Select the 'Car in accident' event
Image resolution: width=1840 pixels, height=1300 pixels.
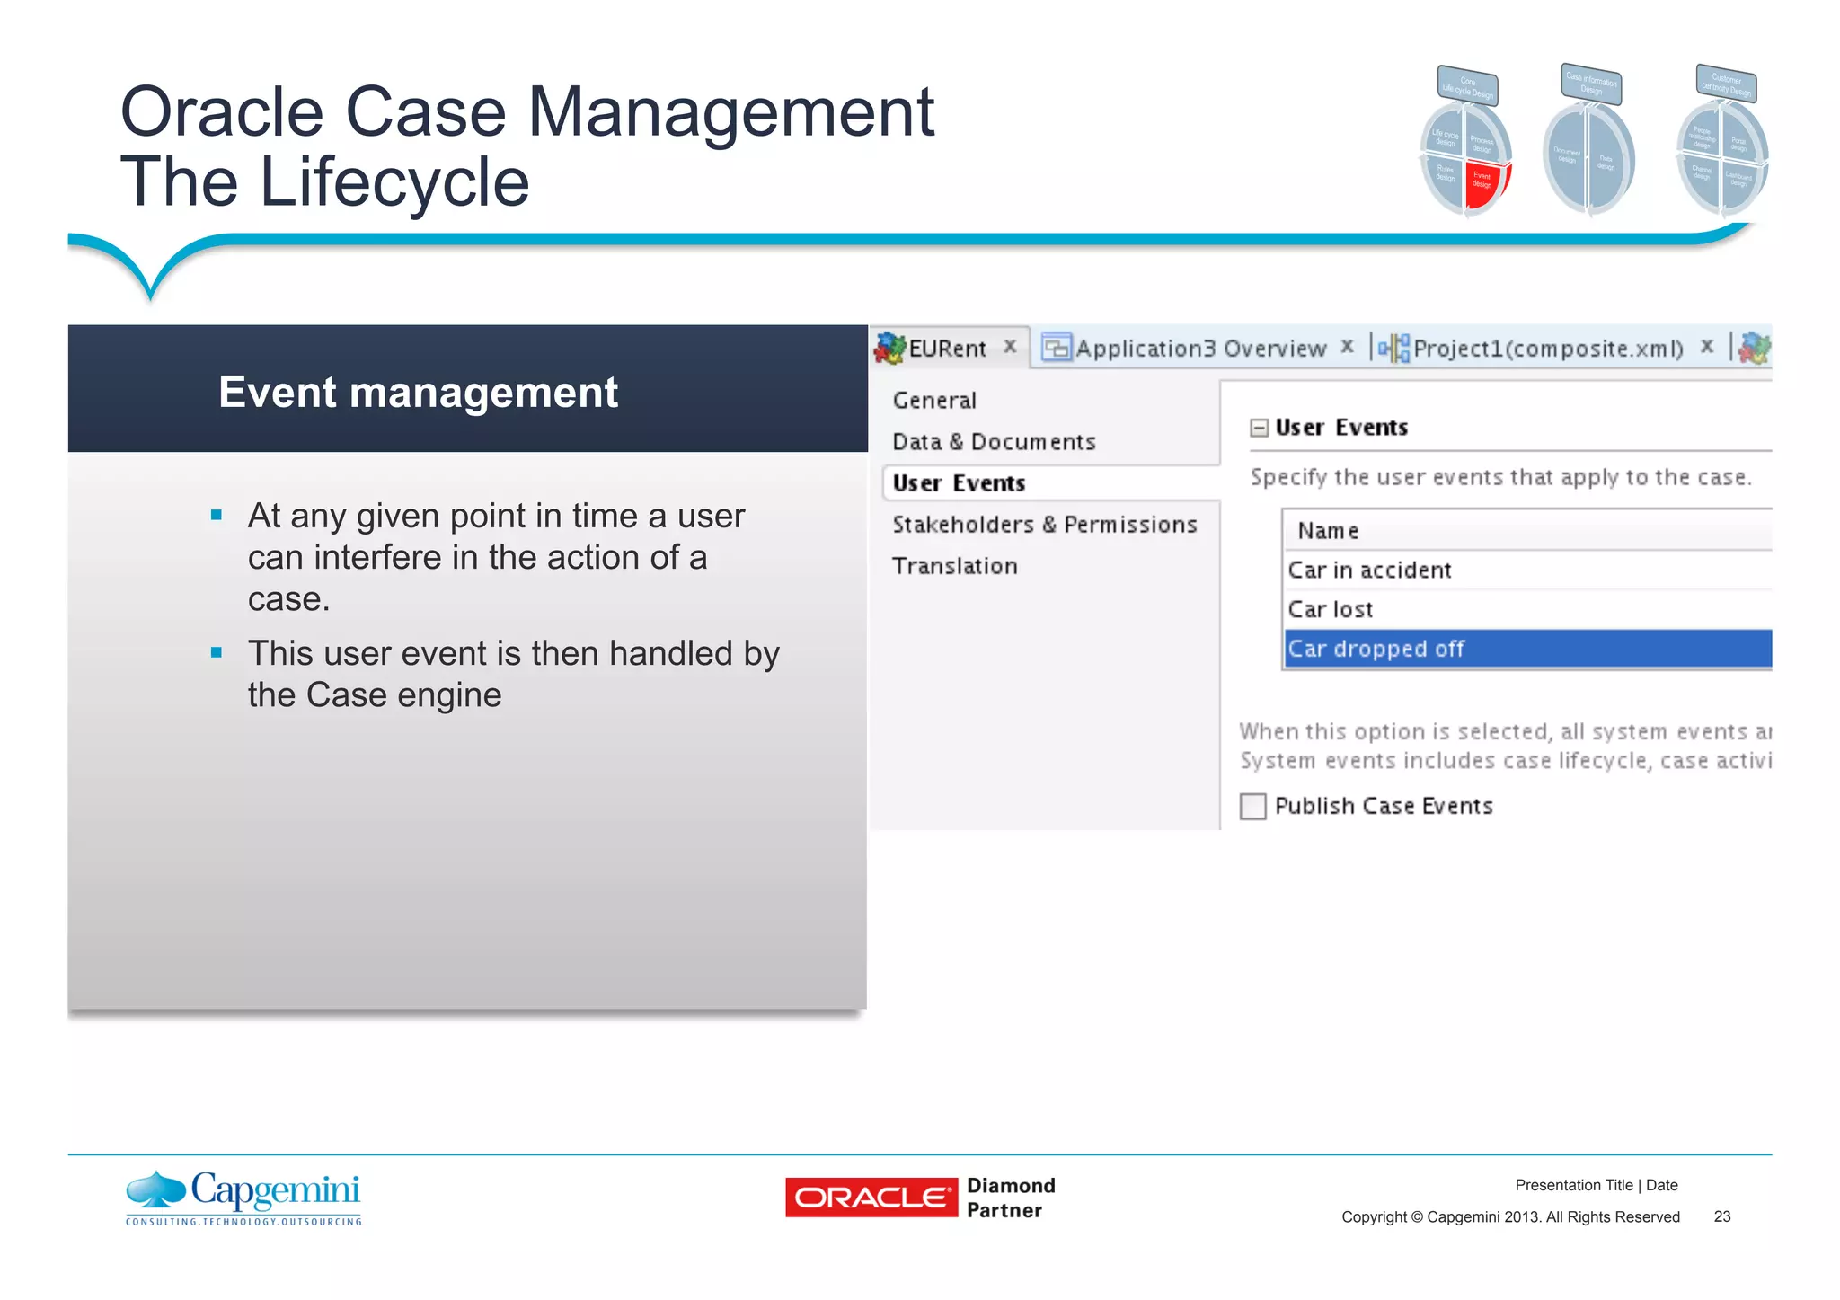pos(1527,570)
